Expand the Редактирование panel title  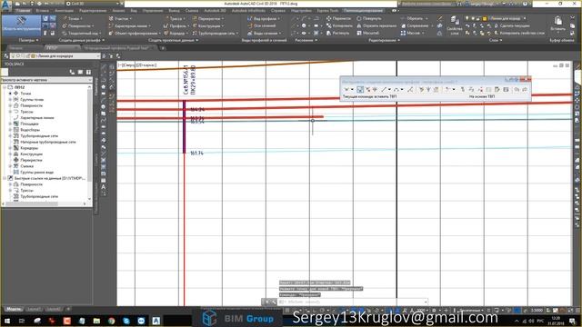coord(384,40)
